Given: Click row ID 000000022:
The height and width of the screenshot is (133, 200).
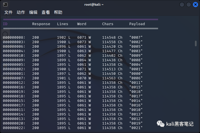Looking at the screenshot, I should click(x=14, y=128).
